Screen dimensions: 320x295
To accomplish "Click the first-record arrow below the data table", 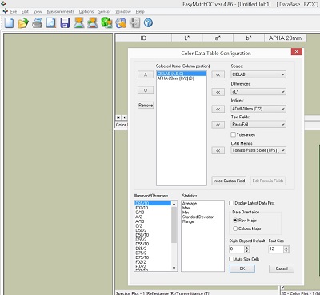I will (118, 118).
